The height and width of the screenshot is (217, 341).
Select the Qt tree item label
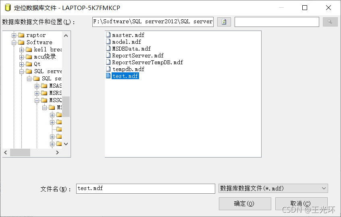pyautogui.click(x=37, y=64)
